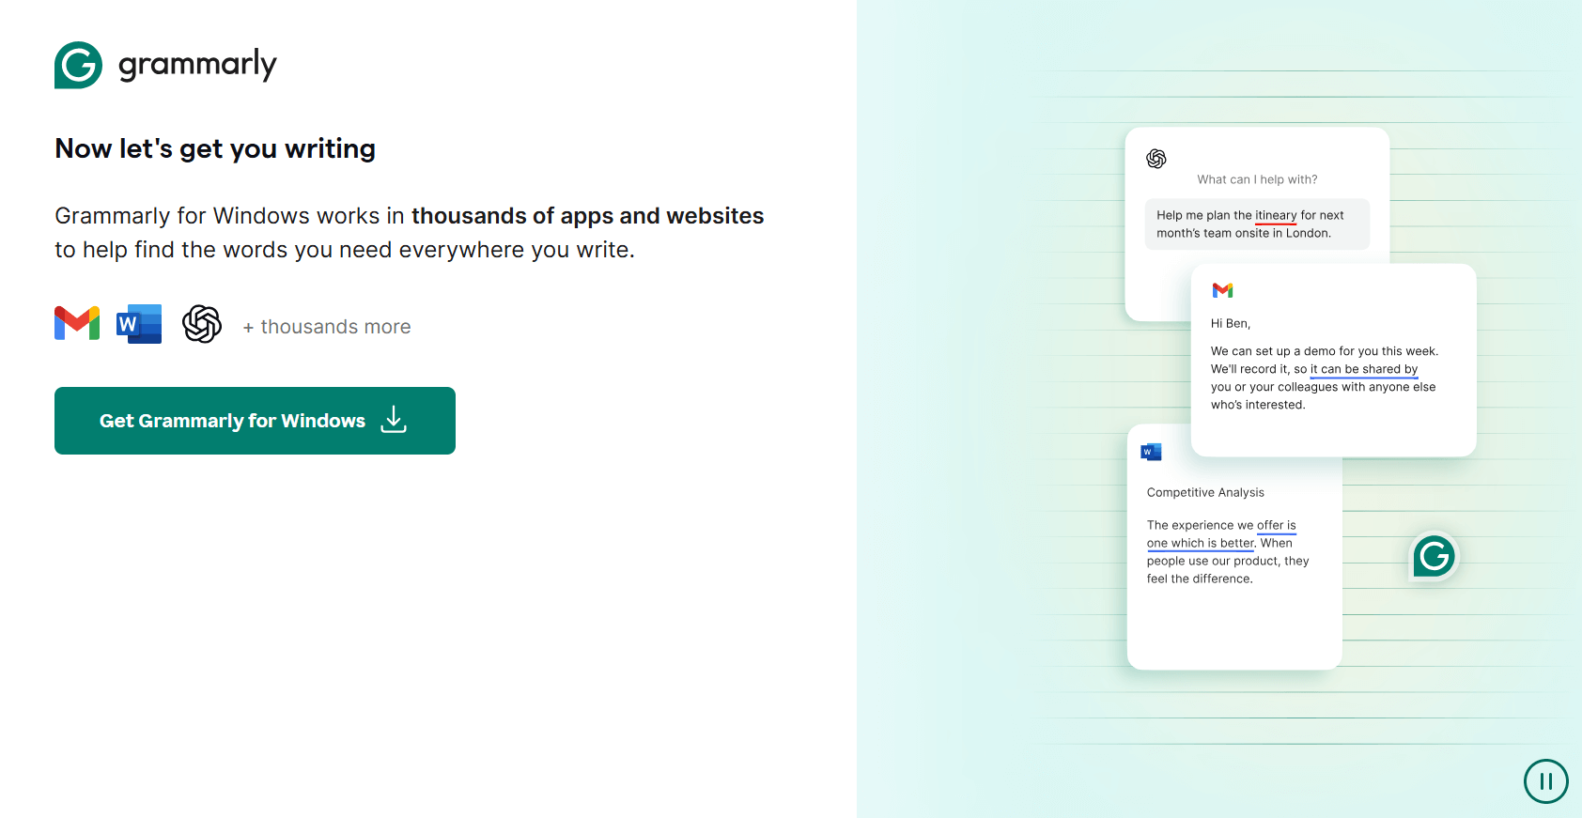The height and width of the screenshot is (818, 1582).
Task: Click the misspelled word 'itineary' underlined in red
Action: [x=1276, y=215]
